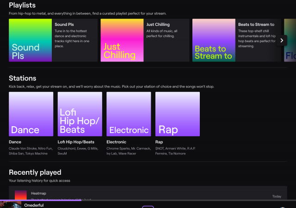
Task: Start the Dance station tile
Action: point(31,114)
